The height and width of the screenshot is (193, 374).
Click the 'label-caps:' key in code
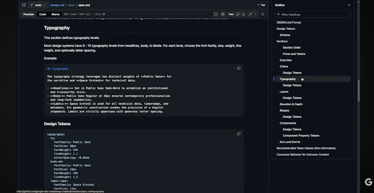tap(59, 181)
